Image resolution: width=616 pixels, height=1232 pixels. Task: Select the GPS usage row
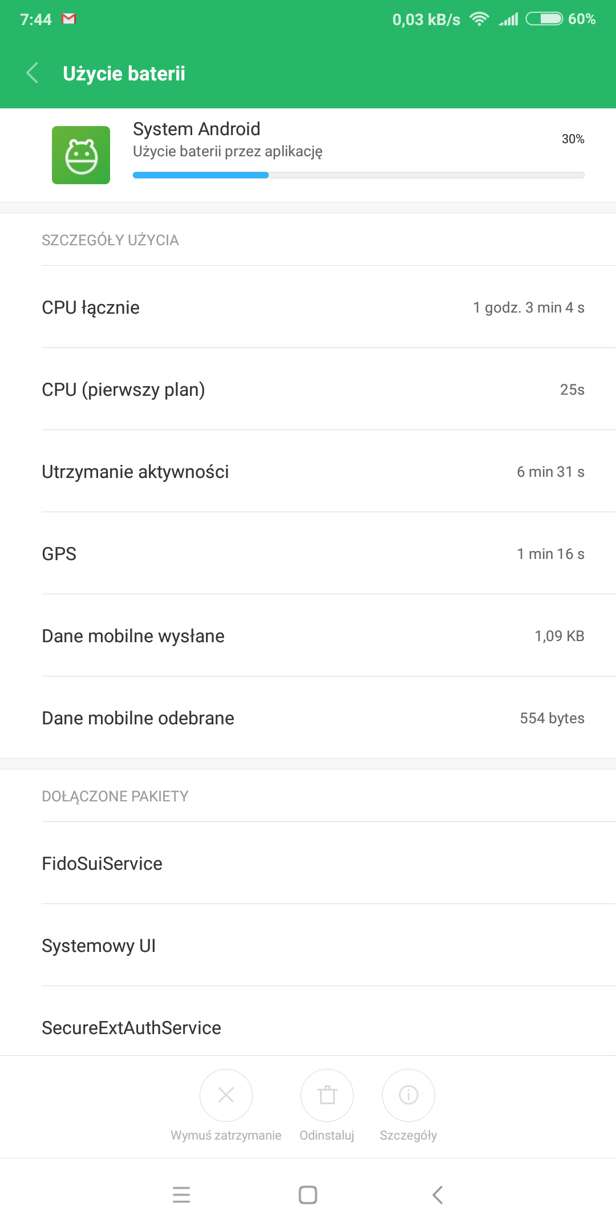click(308, 554)
